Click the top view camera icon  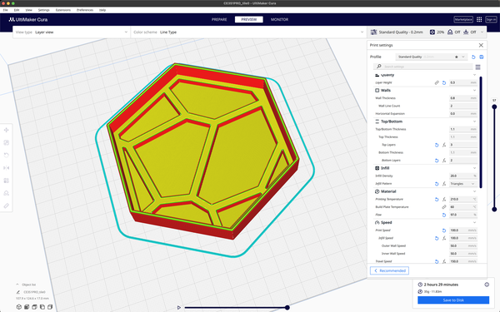[x=34, y=307]
